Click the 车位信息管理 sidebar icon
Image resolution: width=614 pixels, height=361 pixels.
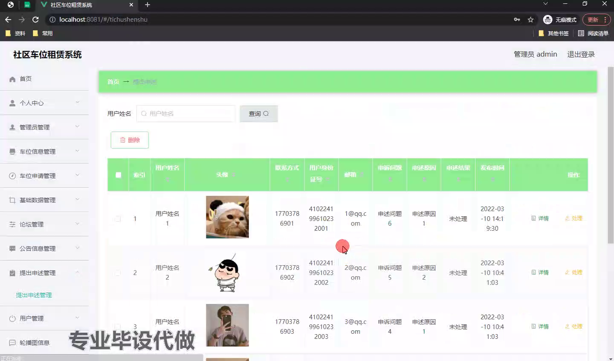click(12, 152)
